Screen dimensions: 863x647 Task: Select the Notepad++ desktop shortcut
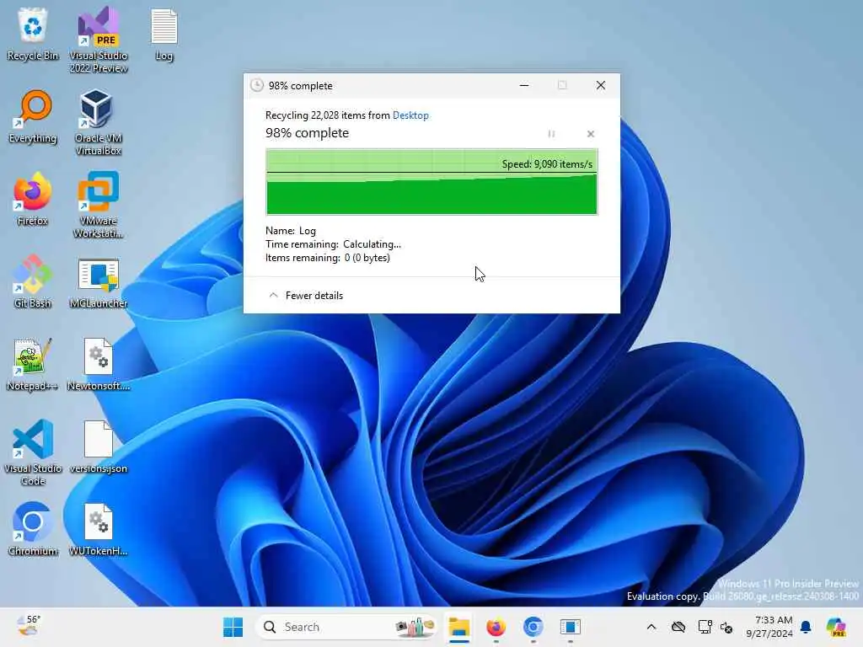tap(33, 364)
